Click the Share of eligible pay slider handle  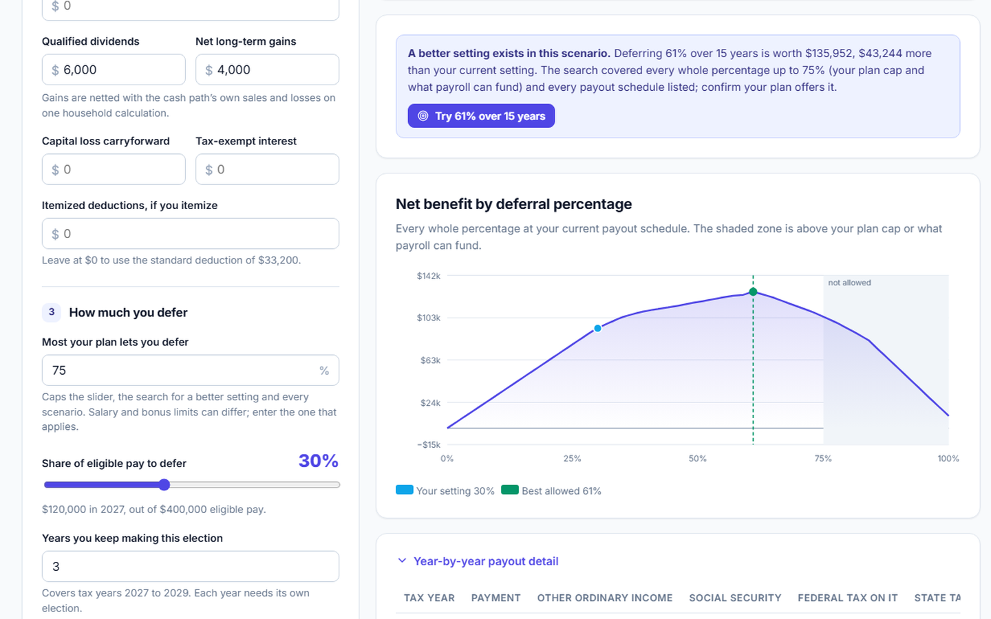[164, 485]
